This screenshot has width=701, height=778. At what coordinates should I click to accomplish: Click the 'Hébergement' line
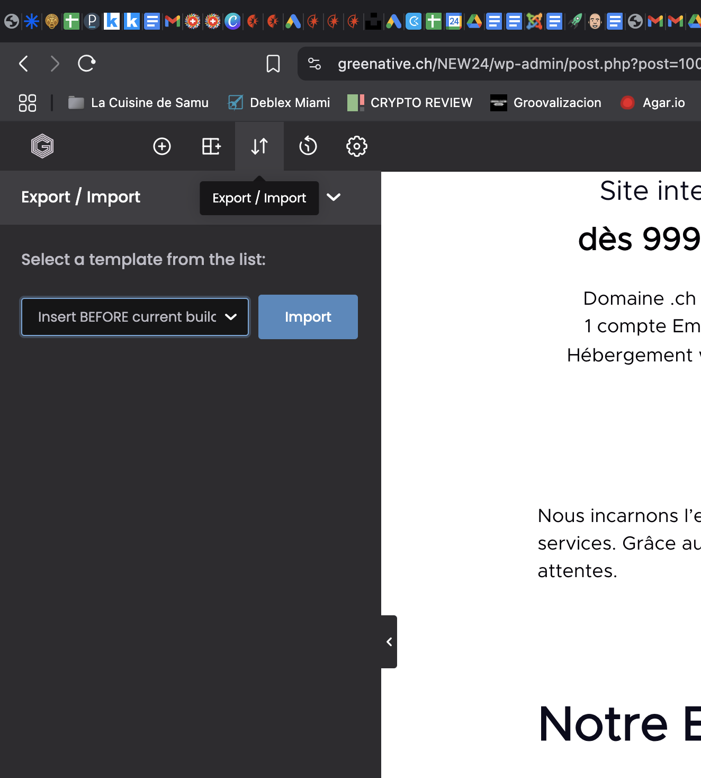pos(630,355)
